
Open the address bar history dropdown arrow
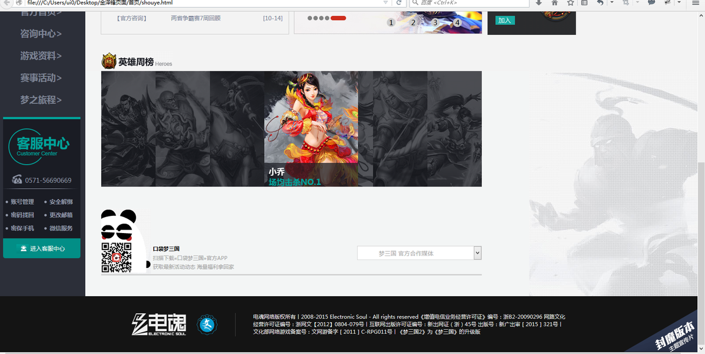(x=385, y=2)
